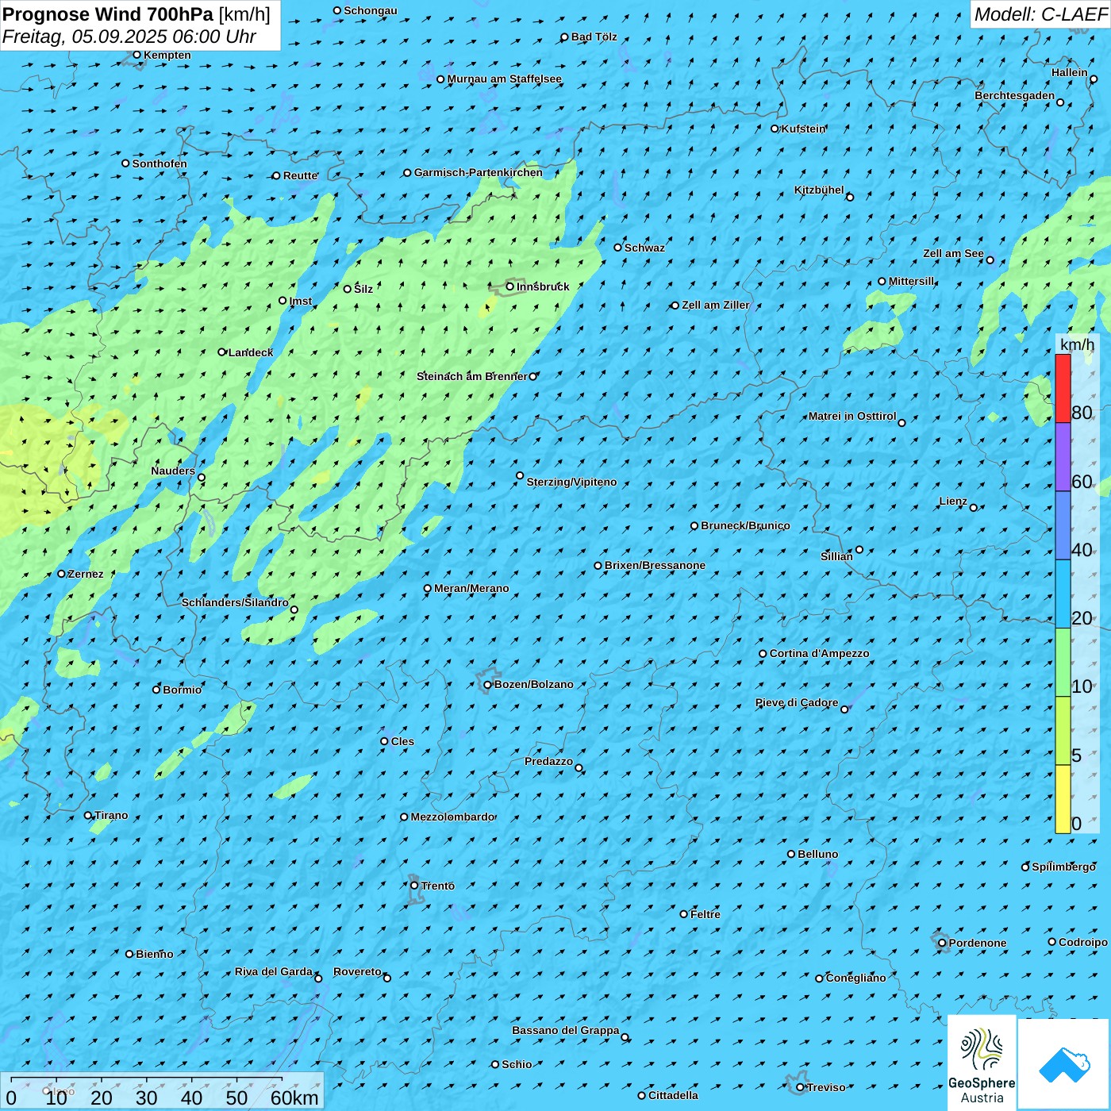Click the Steinach am Brenner label
The height and width of the screenshot is (1111, 1111).
471,376
